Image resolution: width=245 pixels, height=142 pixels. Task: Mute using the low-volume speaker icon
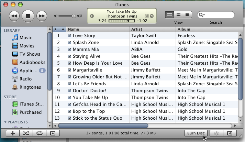pos(56,16)
